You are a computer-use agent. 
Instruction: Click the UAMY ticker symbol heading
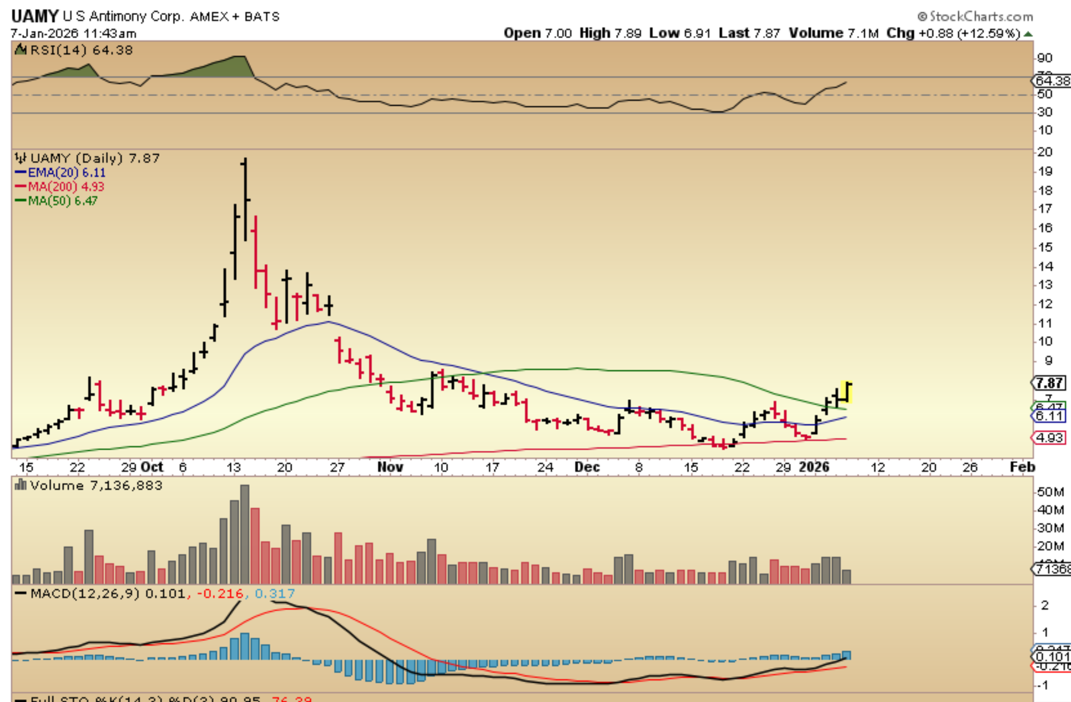[x=35, y=16]
